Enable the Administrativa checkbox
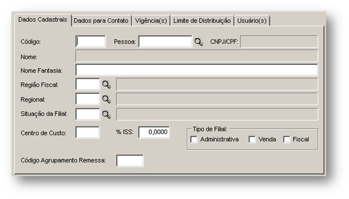Image resolution: width=349 pixels, height=199 pixels. tap(194, 140)
